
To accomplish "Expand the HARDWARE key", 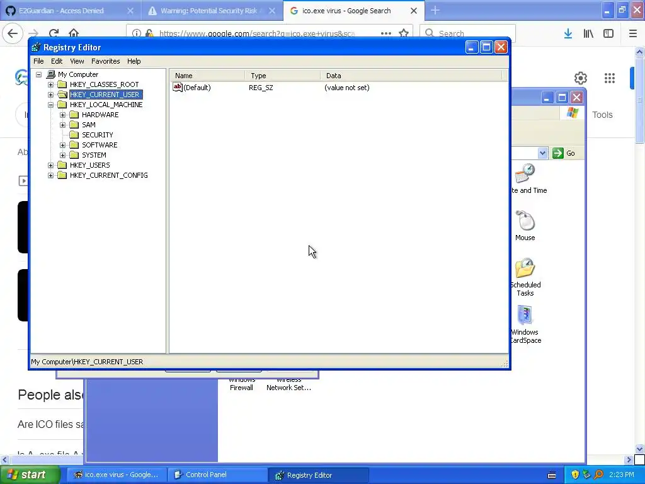I will click(62, 115).
